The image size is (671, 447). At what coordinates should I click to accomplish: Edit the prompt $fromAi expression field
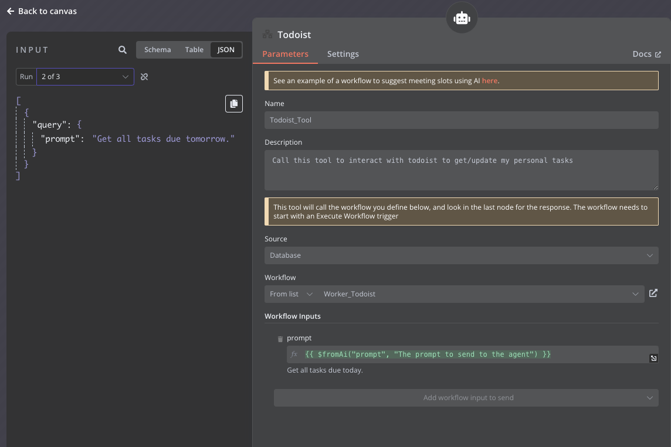pos(472,354)
